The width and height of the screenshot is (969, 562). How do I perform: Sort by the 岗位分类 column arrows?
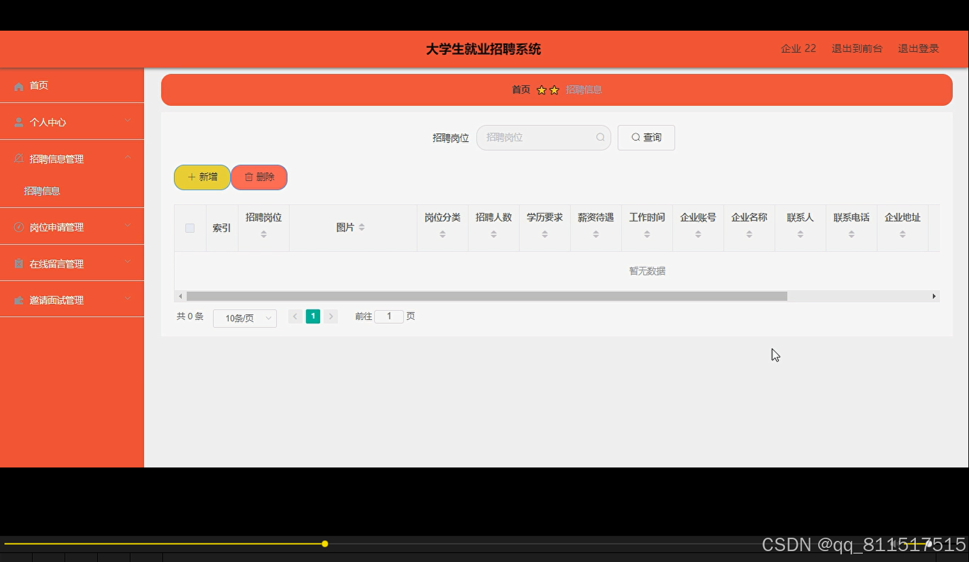442,234
